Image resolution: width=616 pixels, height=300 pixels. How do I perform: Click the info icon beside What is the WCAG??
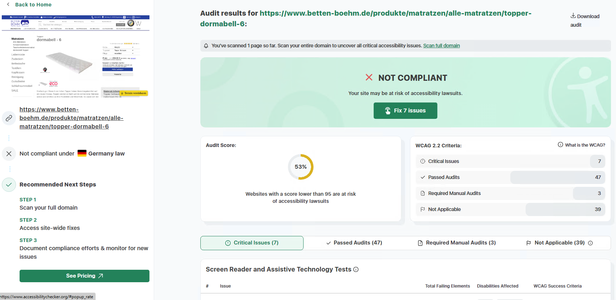[x=560, y=145]
